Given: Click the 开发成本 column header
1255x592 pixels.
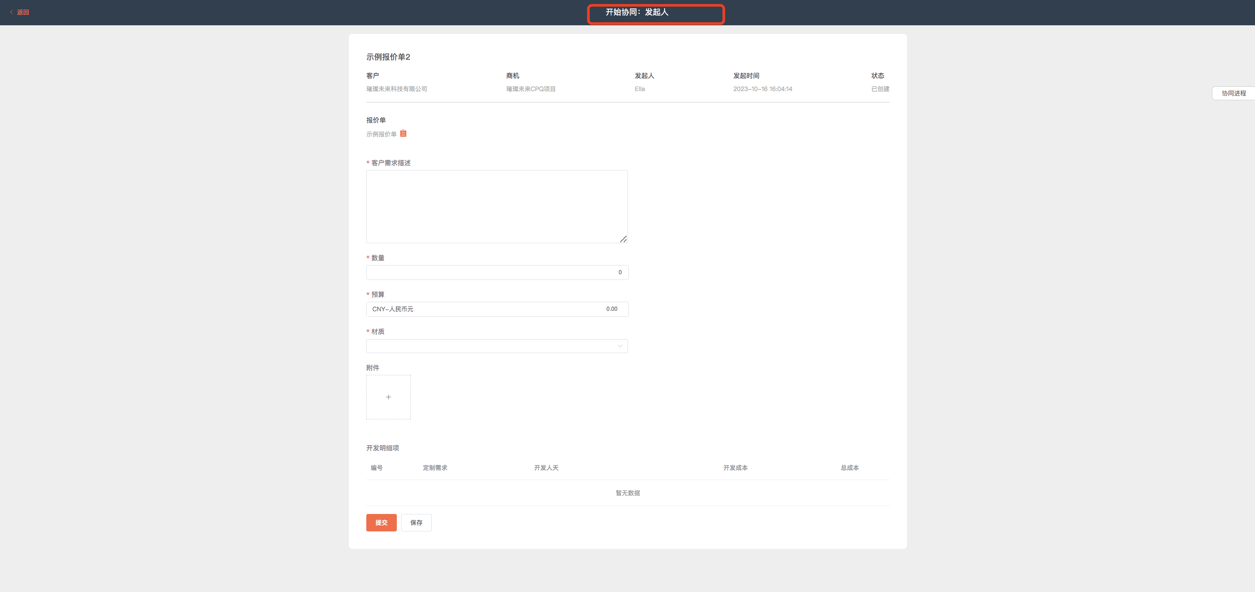Looking at the screenshot, I should pyautogui.click(x=735, y=468).
